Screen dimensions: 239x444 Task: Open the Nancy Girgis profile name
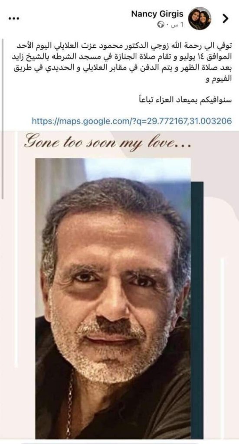tap(157, 14)
